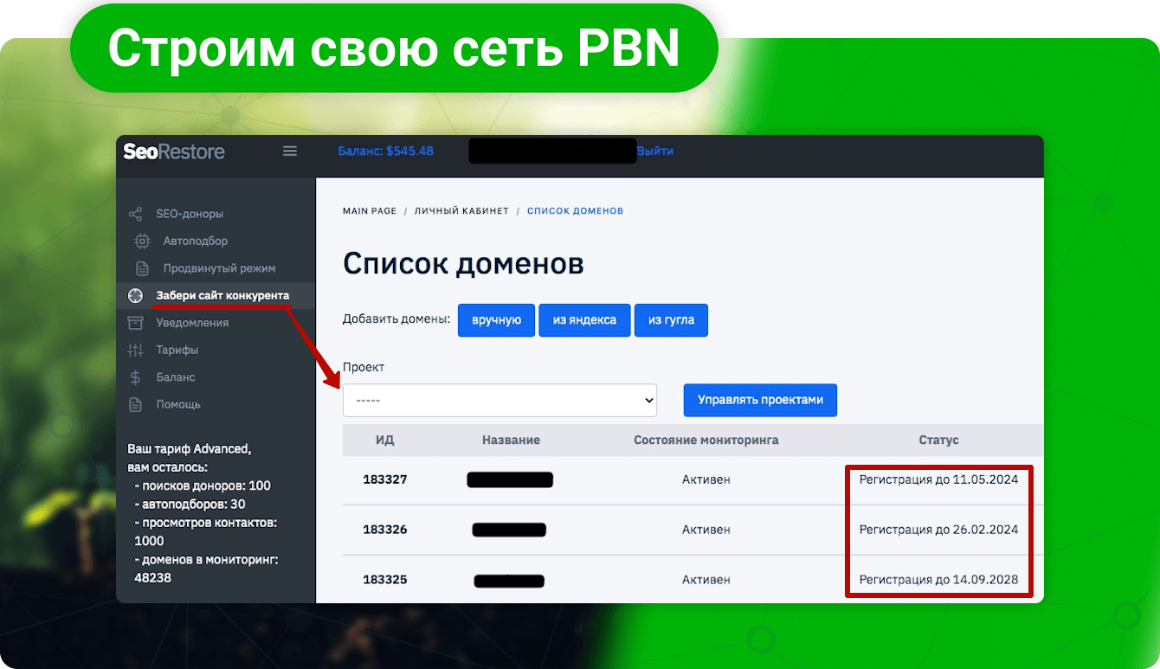Open Тарифы in the sidebar
Image resolution: width=1160 pixels, height=669 pixels.
point(177,350)
